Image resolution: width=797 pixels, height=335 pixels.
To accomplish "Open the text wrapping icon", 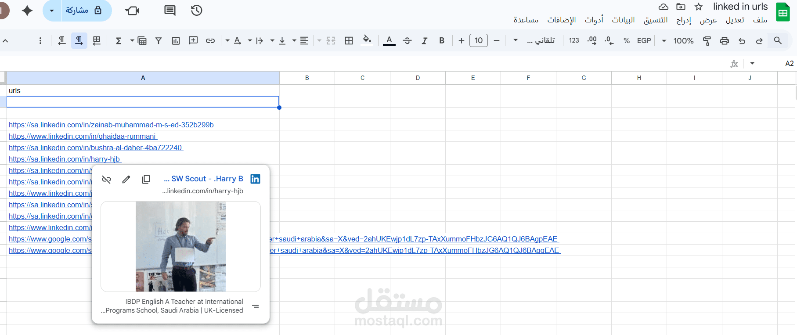I will coord(260,41).
